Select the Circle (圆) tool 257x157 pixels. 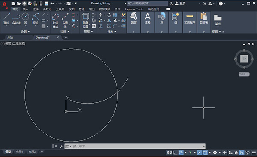pos(25,18)
